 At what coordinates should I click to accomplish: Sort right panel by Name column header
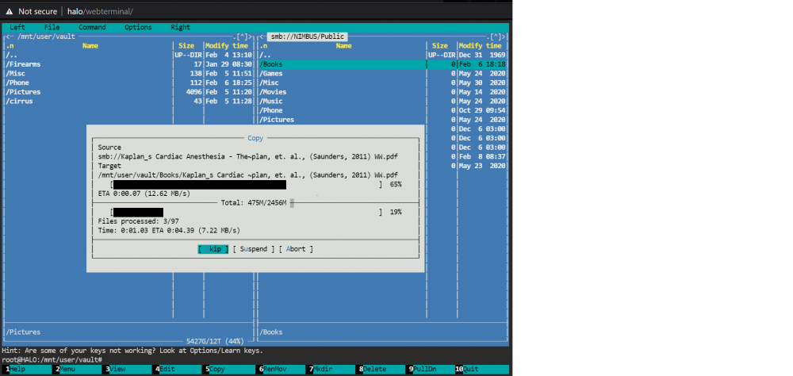343,45
